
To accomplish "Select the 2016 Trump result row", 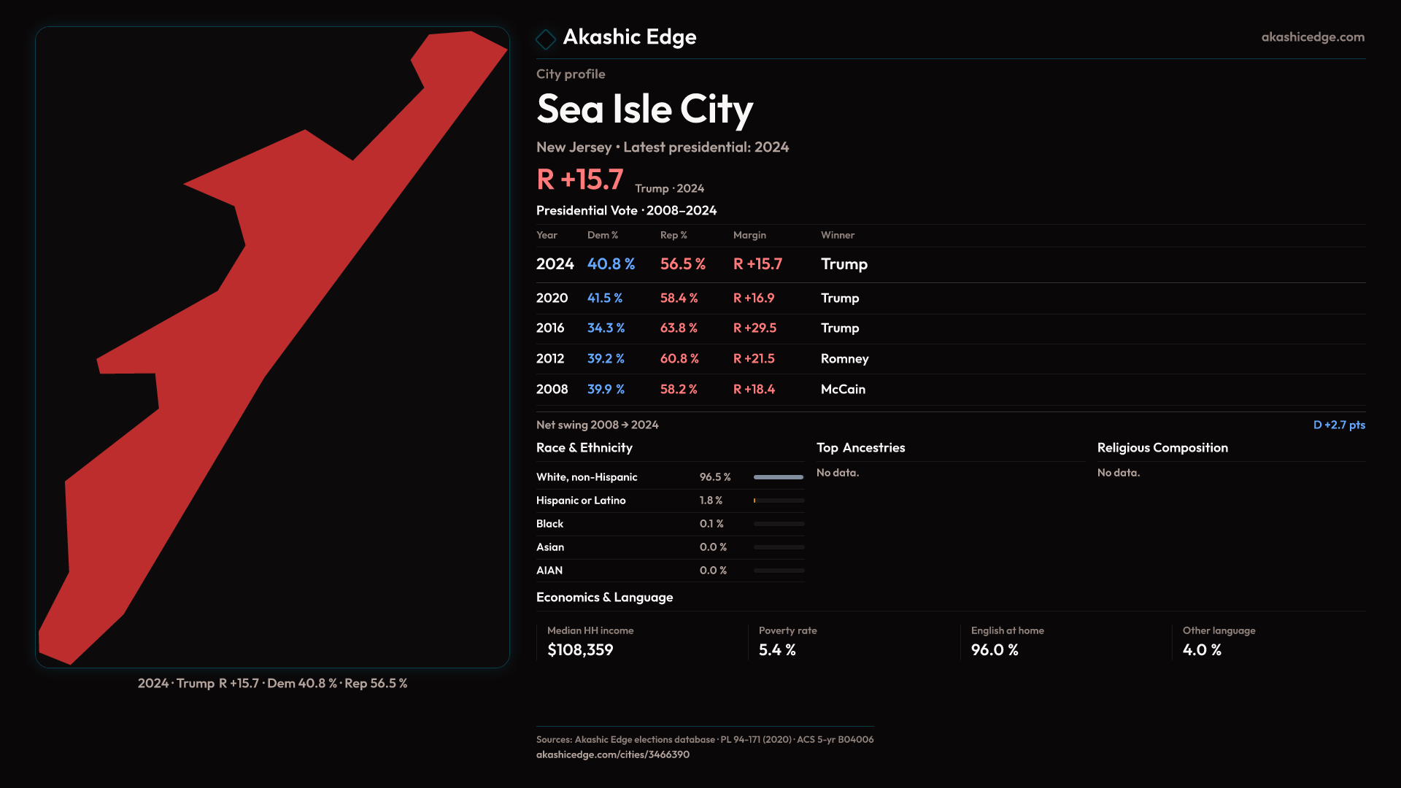I will point(950,328).
